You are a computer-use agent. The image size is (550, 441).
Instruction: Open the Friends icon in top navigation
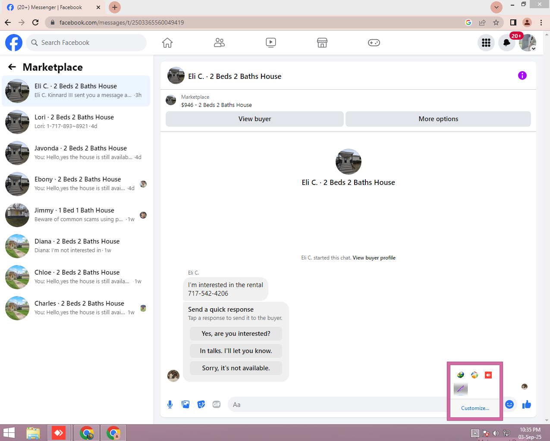point(219,43)
